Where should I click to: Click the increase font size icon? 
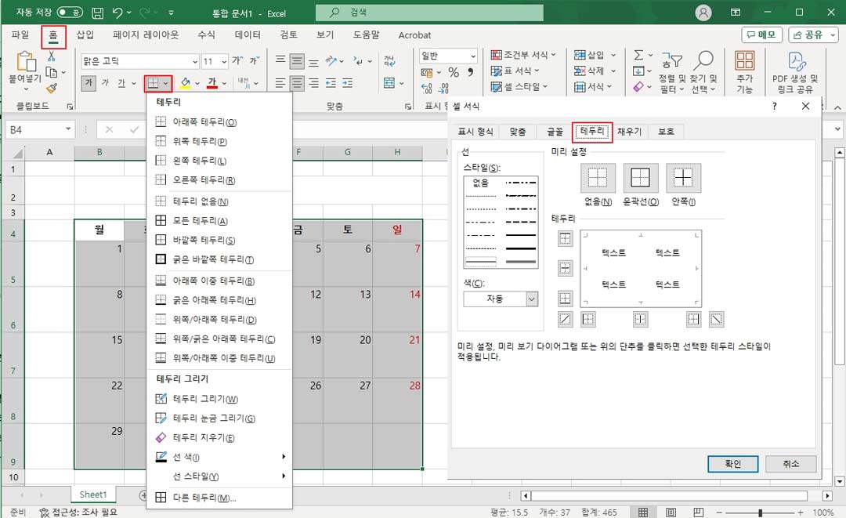coord(237,60)
